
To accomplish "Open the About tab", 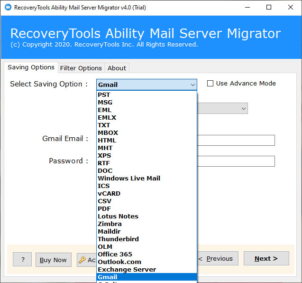I will (x=117, y=68).
